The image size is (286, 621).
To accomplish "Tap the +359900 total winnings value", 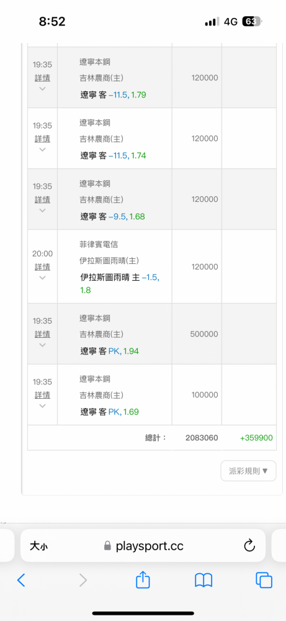I will 256,438.
